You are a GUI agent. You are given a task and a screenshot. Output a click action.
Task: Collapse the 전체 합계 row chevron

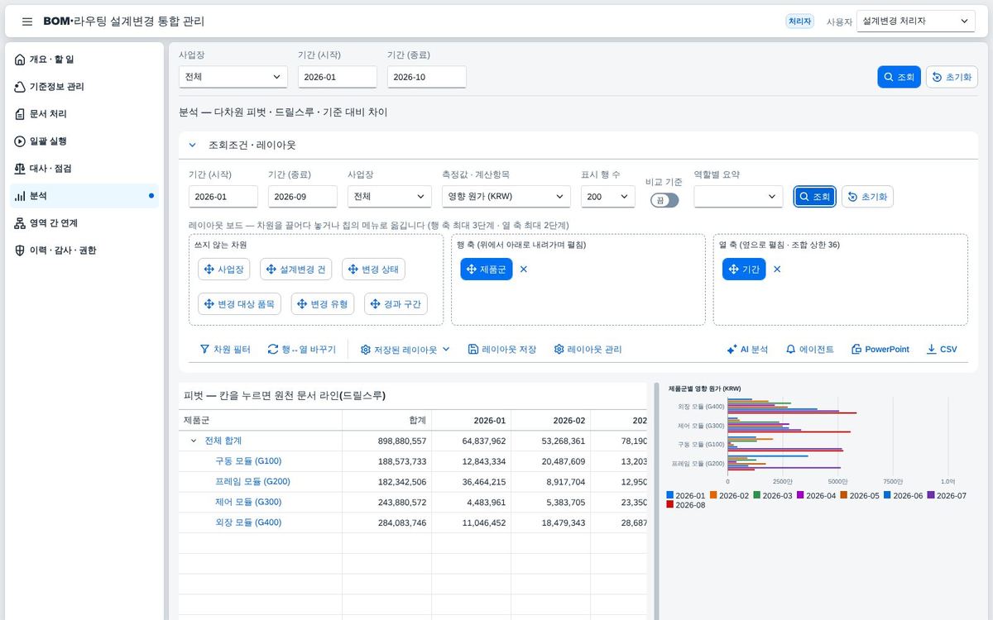194,441
